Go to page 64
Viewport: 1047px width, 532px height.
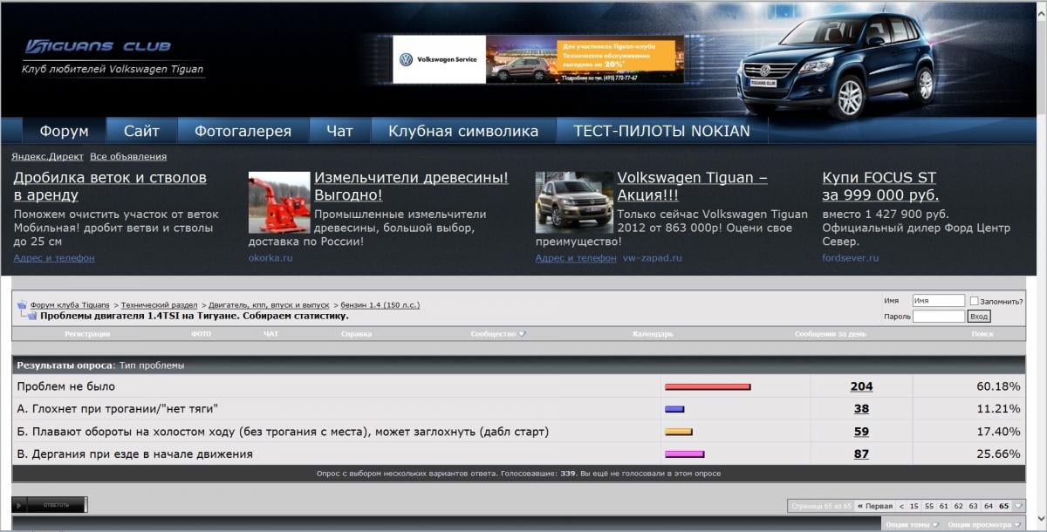(989, 506)
